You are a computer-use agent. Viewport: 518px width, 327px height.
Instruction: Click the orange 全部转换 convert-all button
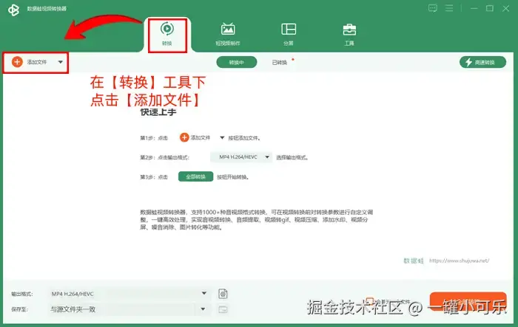click(468, 301)
